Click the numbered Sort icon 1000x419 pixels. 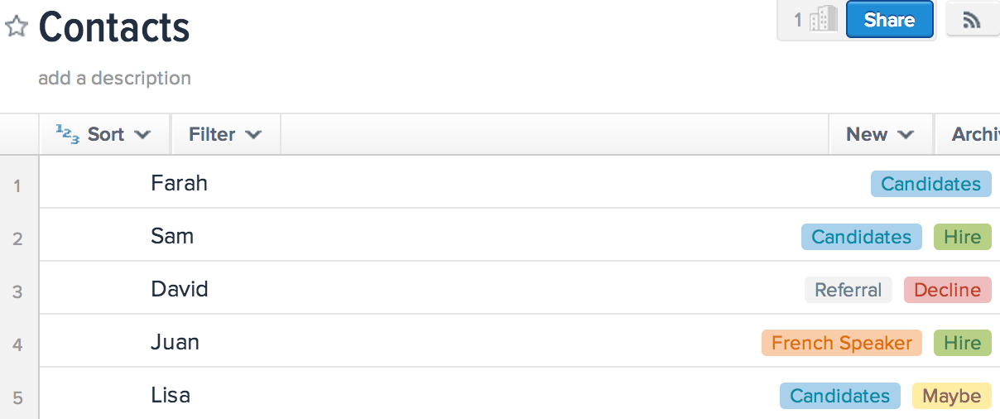coord(68,134)
